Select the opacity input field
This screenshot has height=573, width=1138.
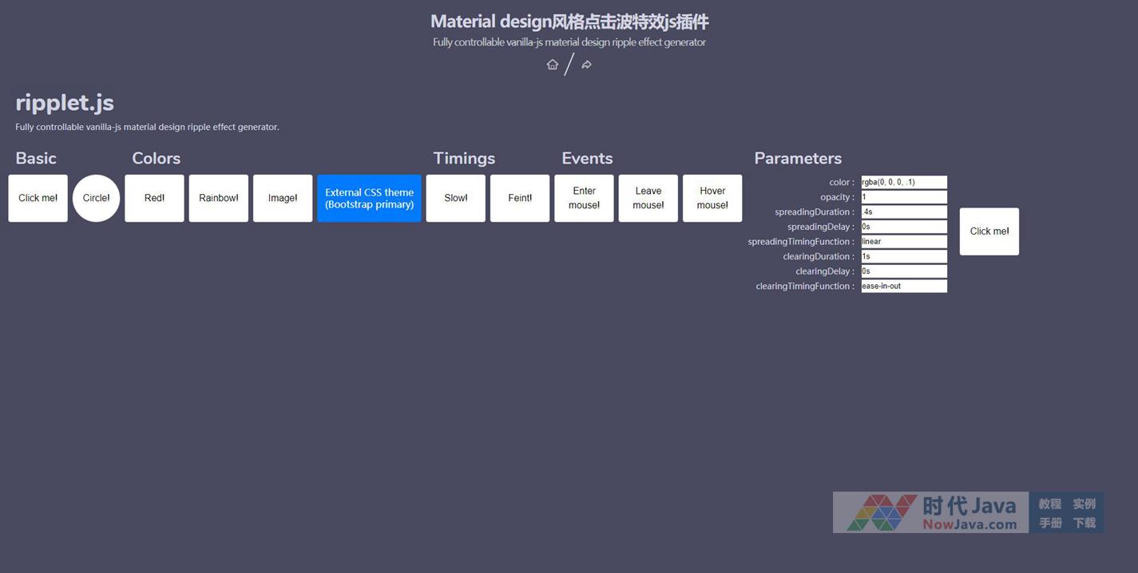point(903,197)
